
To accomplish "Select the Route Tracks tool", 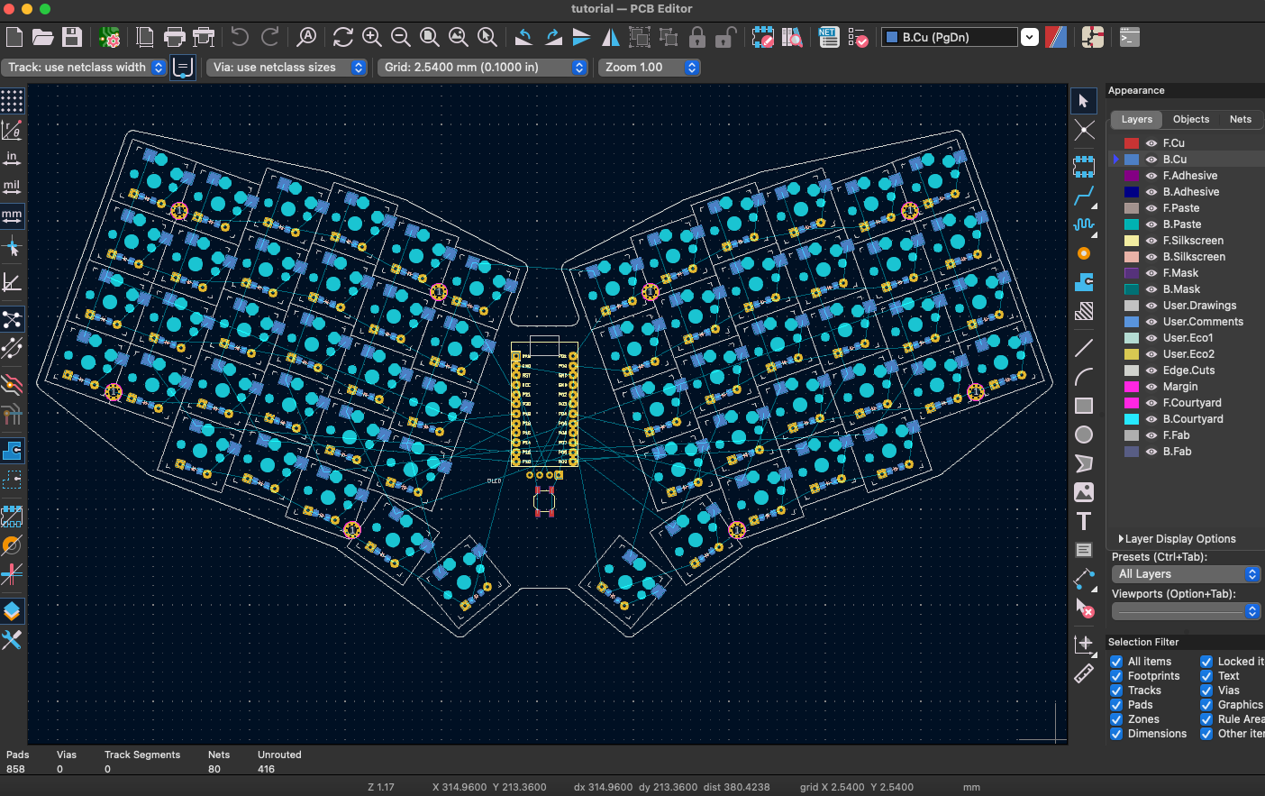I will [1085, 196].
